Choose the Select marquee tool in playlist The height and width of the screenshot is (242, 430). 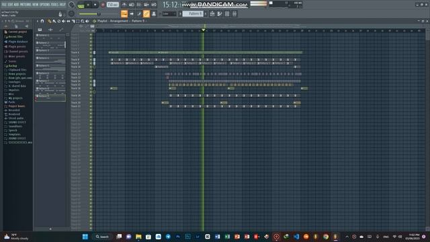pos(78,21)
